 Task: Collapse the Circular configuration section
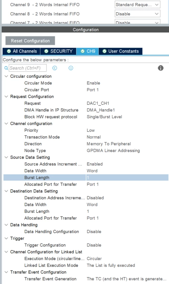pyautogui.click(x=6, y=76)
